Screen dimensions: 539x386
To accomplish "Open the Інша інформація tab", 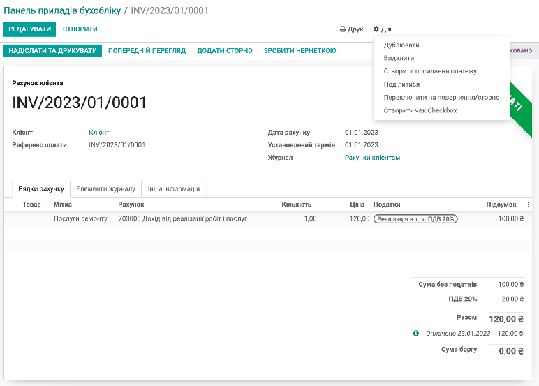I will coord(173,188).
